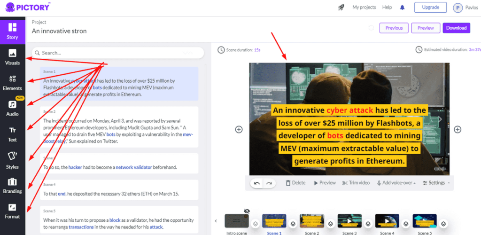Click the Undo arrow
481x235 pixels.
[x=257, y=183]
